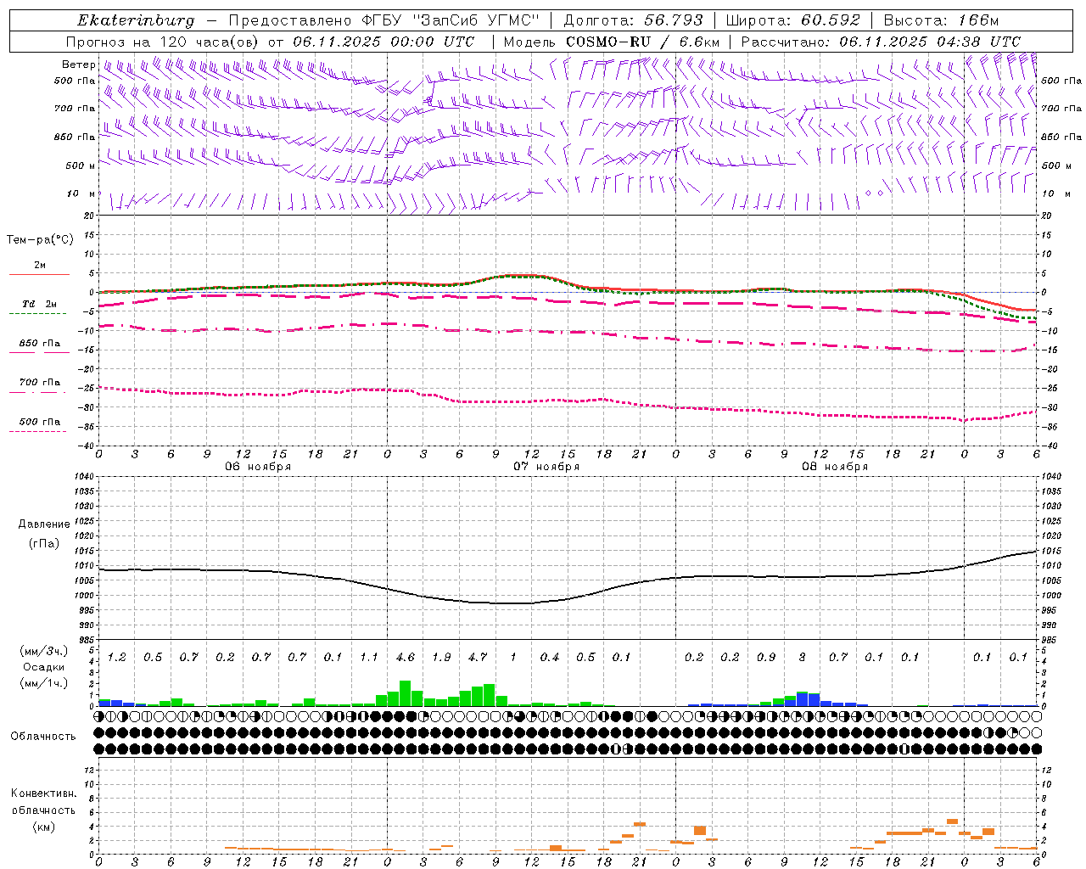This screenshot has width=1086, height=869.
Task: Click the Высота: 166м header field
Action: 941,20
